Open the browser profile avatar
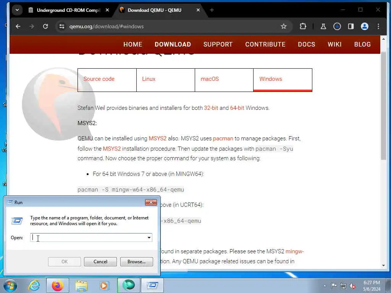This screenshot has width=391, height=293. (365, 26)
